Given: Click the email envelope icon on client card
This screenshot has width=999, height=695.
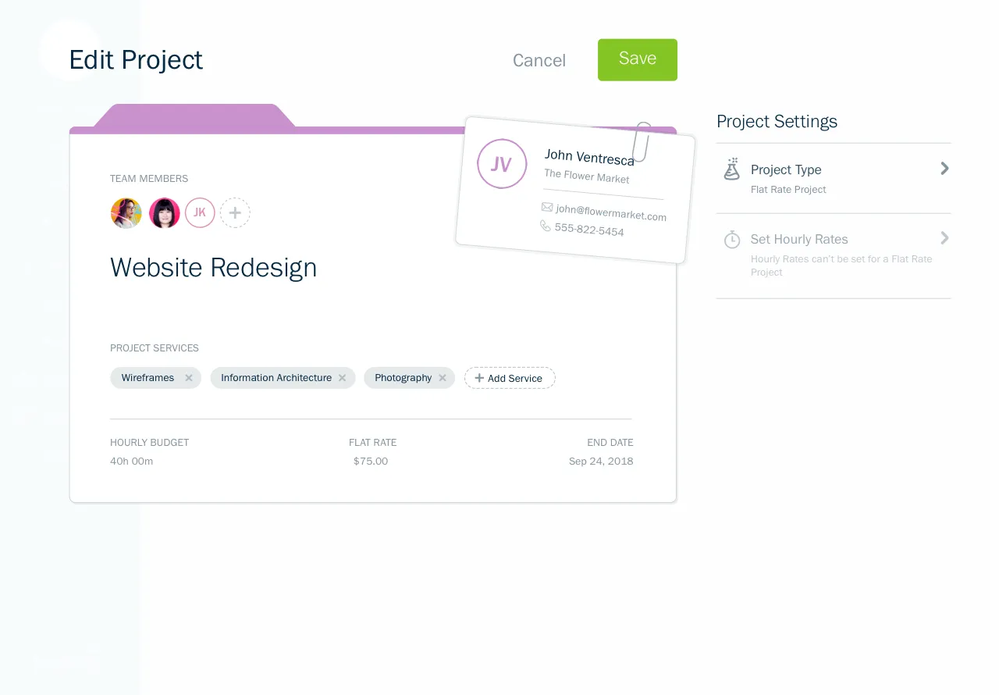Looking at the screenshot, I should click(546, 207).
